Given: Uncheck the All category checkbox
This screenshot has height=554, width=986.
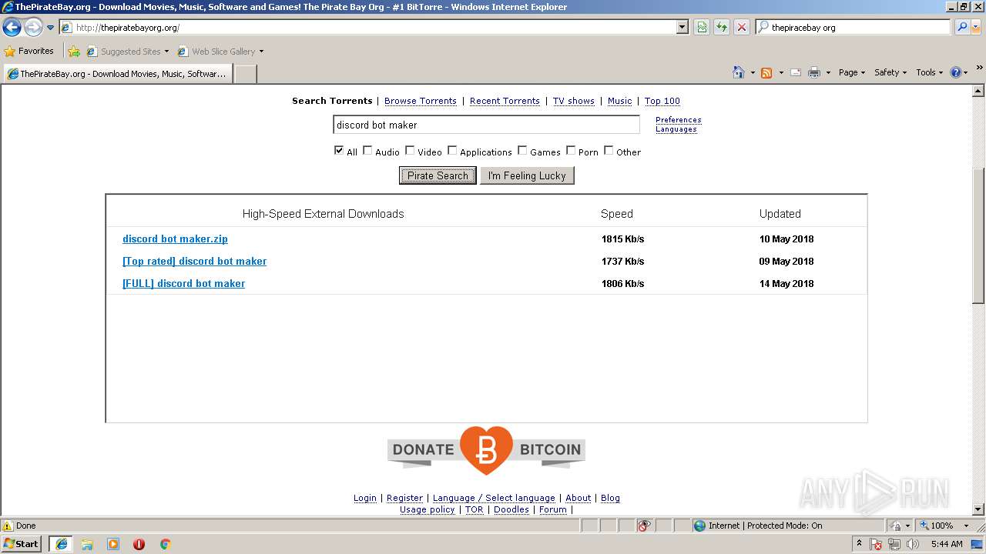Looking at the screenshot, I should tap(339, 151).
